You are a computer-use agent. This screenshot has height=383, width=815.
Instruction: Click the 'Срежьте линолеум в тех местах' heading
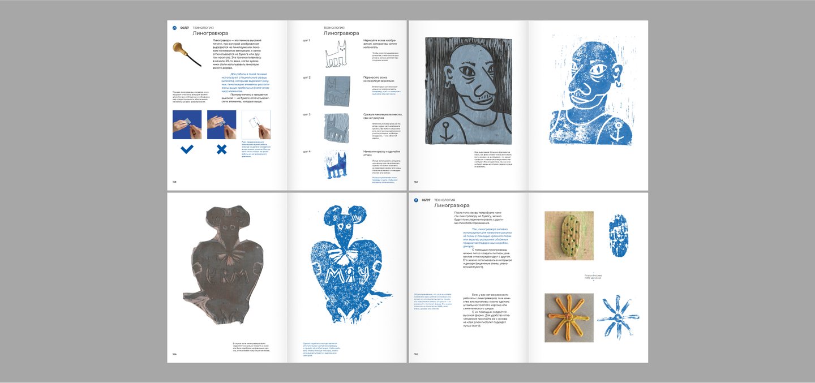[383, 117]
